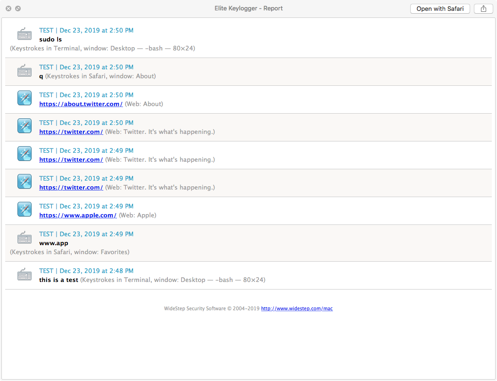This screenshot has width=497, height=381.
Task: Open the https://about.twitter.com/ link
Action: pos(81,104)
